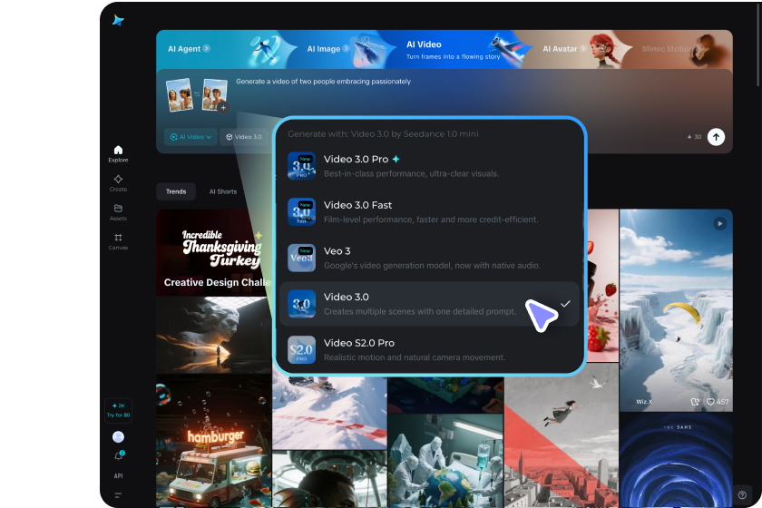The image size is (762, 508).
Task: Open the Wiz.X creator profile
Action: pos(644,402)
